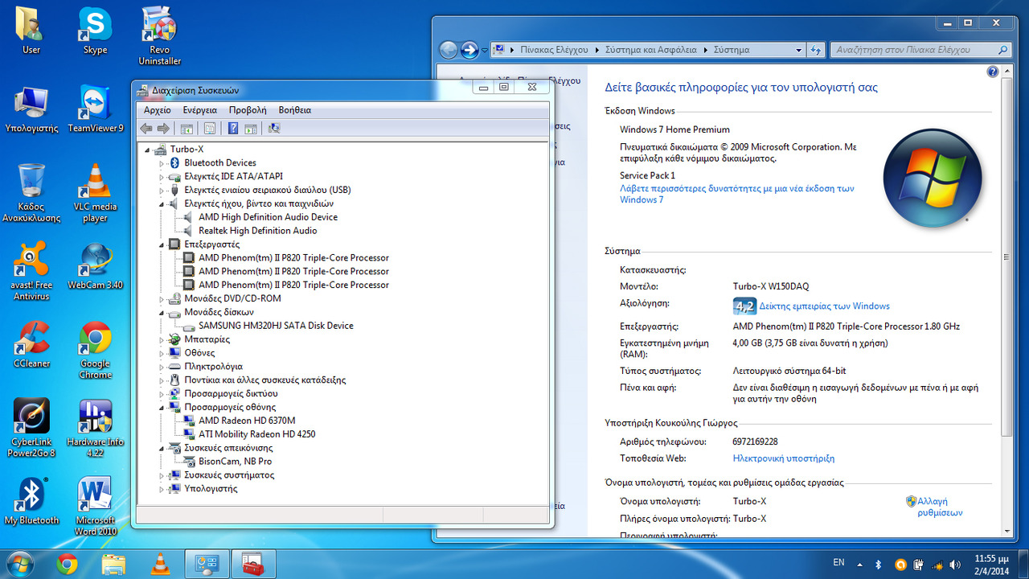Viewport: 1029px width, 579px height.
Task: Collapse the Turbo-X root node
Action: [x=148, y=150]
